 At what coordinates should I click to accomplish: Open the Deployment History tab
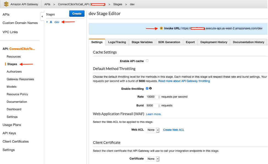214,42
